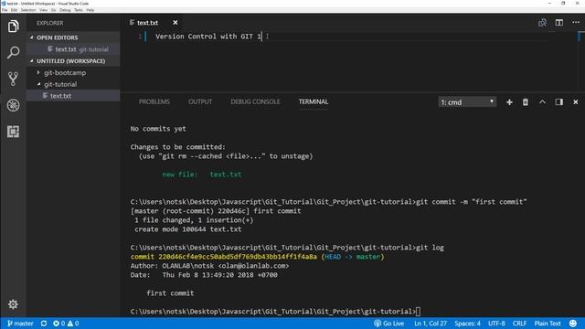The height and width of the screenshot is (329, 585).
Task: Click the editor minimap scrollbar marker
Action: [580, 37]
